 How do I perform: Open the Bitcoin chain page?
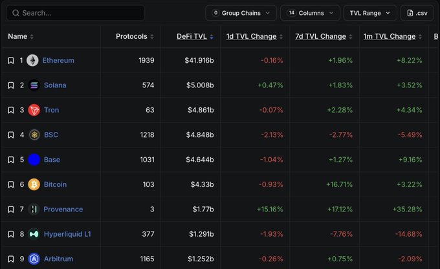(55, 184)
